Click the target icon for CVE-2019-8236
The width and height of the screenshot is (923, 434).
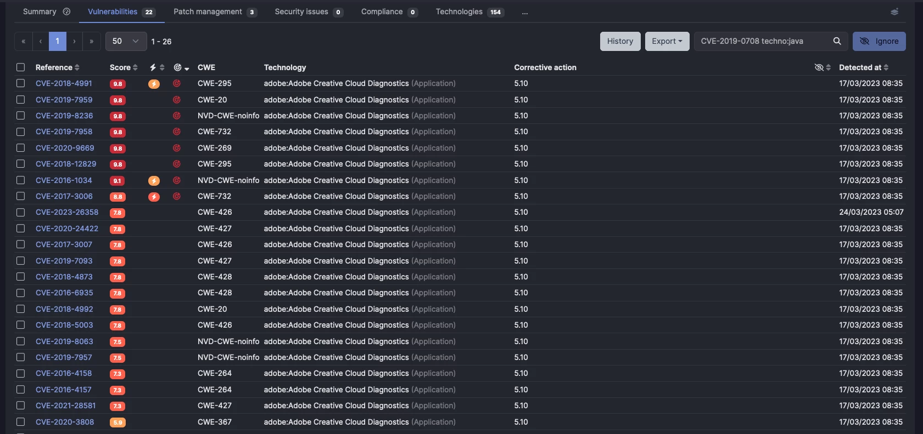(x=177, y=116)
